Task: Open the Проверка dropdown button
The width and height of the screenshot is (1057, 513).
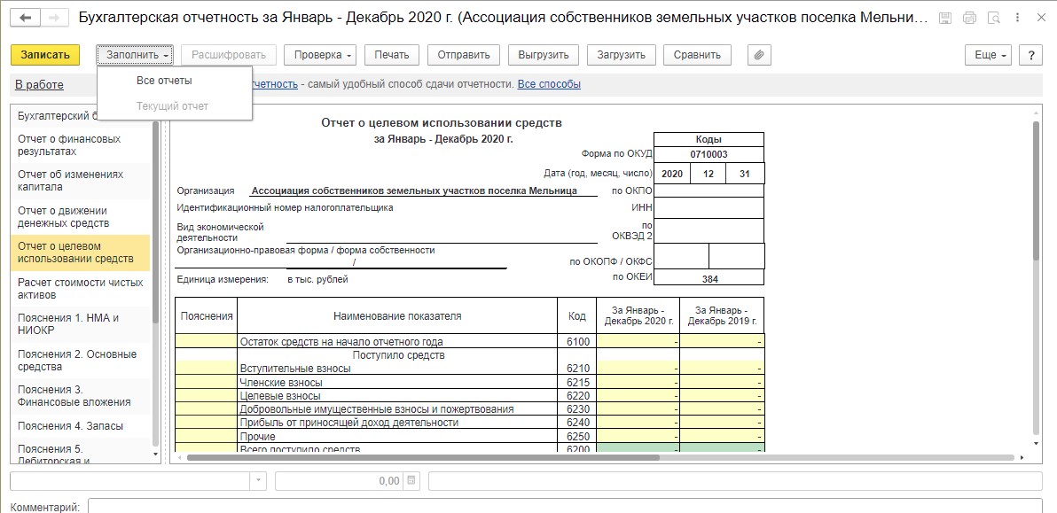Action: tap(320, 55)
